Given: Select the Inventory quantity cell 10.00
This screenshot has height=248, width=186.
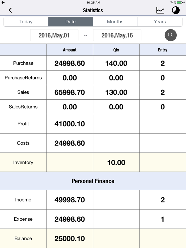Looking at the screenshot, I should pos(116,162).
